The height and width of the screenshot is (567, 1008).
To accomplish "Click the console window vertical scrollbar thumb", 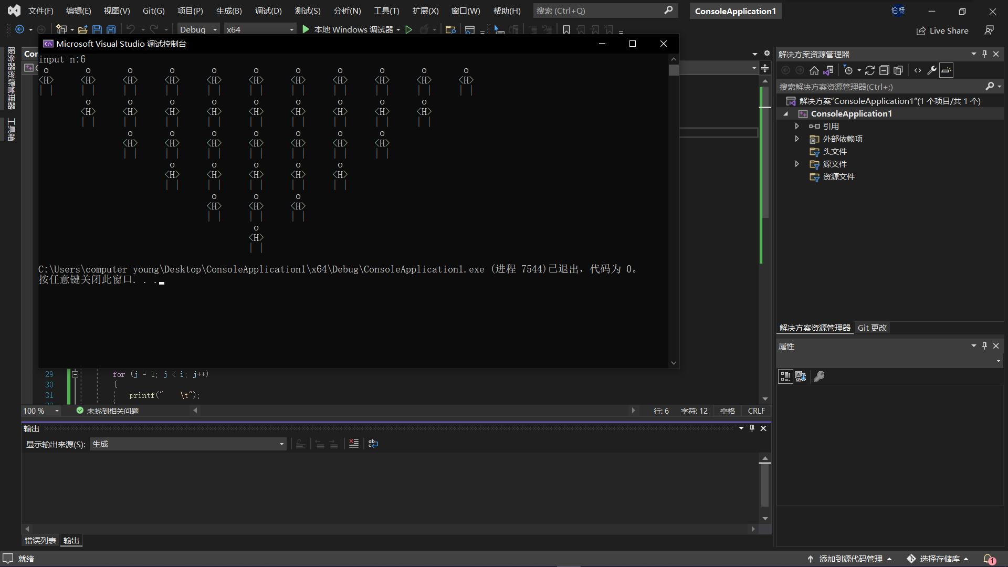I will click(x=674, y=70).
